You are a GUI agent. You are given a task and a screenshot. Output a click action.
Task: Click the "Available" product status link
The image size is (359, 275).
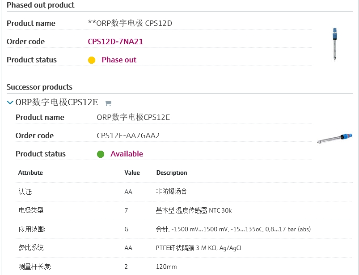(127, 154)
